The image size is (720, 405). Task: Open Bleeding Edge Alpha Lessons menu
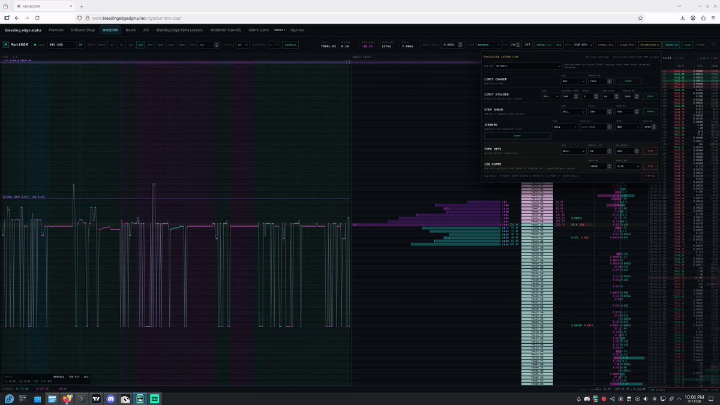pos(179,29)
